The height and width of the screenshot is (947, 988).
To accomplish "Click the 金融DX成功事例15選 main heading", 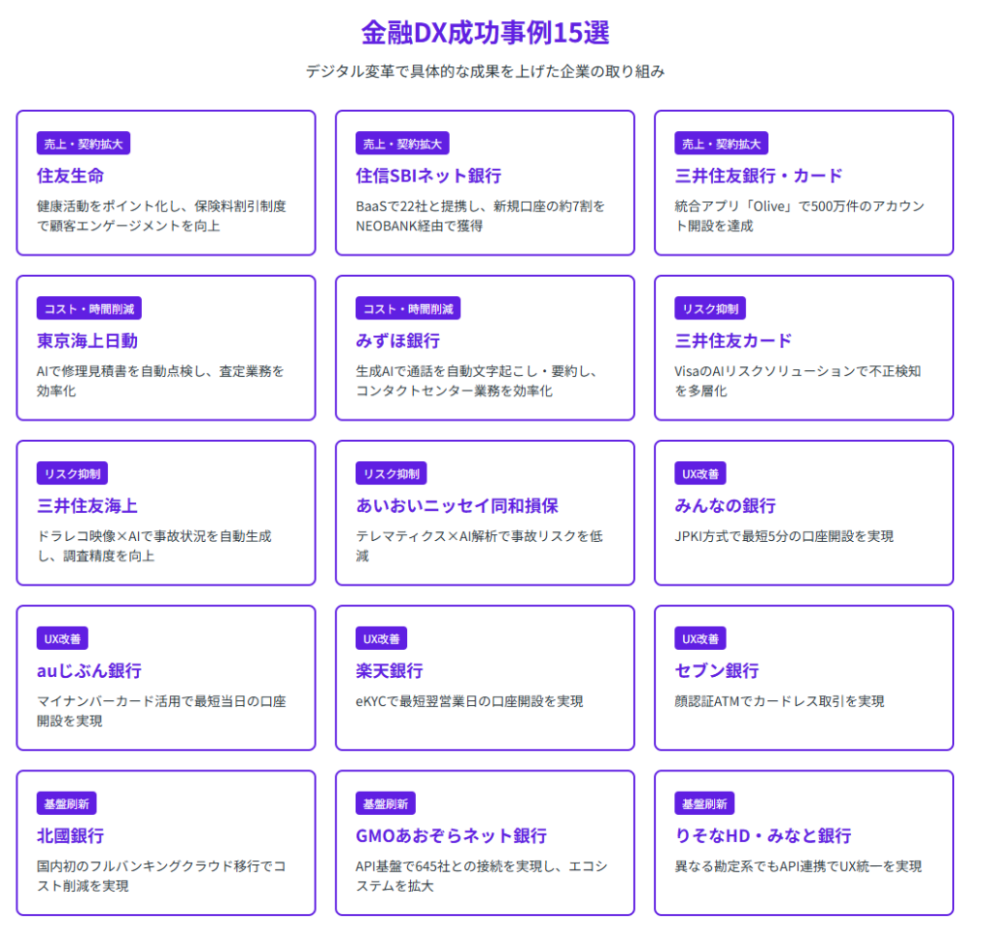I will coord(485,33).
